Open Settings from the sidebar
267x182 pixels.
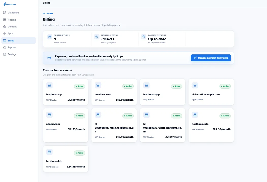(19, 54)
